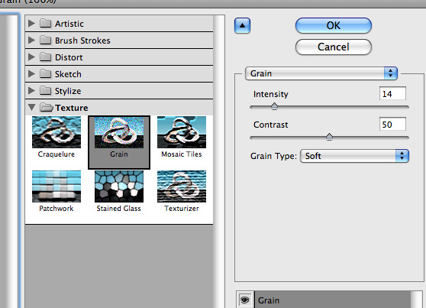426x308 pixels.
Task: Open the Grain filter selection dropdown
Action: pos(321,73)
